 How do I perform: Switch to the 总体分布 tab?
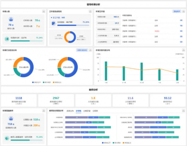[x=70, y=111]
